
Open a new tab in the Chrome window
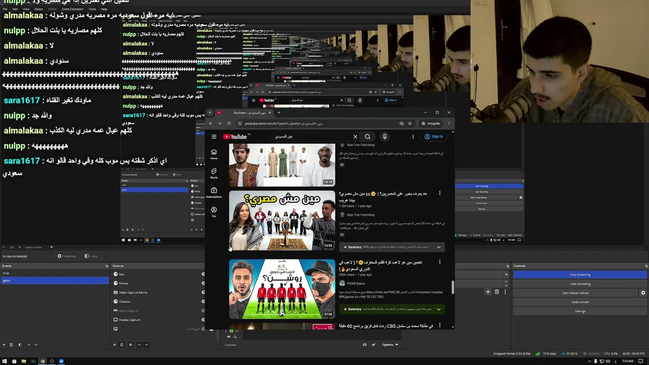[x=278, y=113]
